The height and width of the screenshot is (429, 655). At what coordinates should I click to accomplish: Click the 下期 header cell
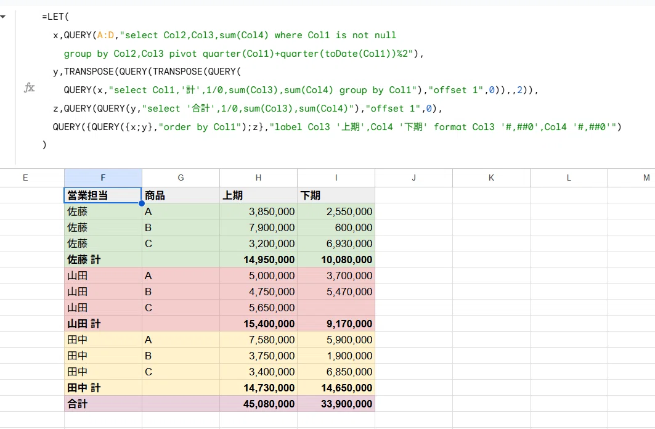(x=336, y=195)
